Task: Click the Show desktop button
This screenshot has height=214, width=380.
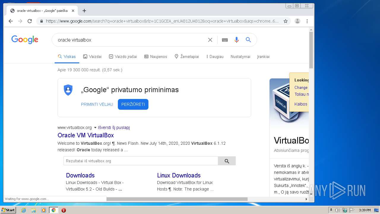Action: (x=376, y=210)
